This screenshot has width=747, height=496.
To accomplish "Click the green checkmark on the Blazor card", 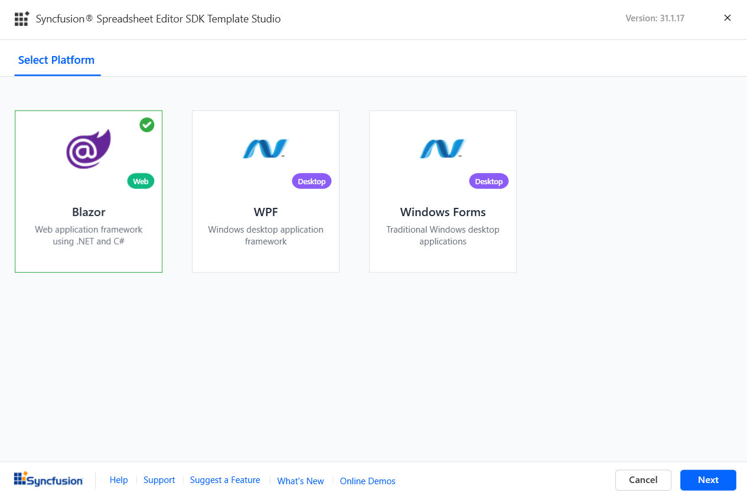I will tap(147, 125).
